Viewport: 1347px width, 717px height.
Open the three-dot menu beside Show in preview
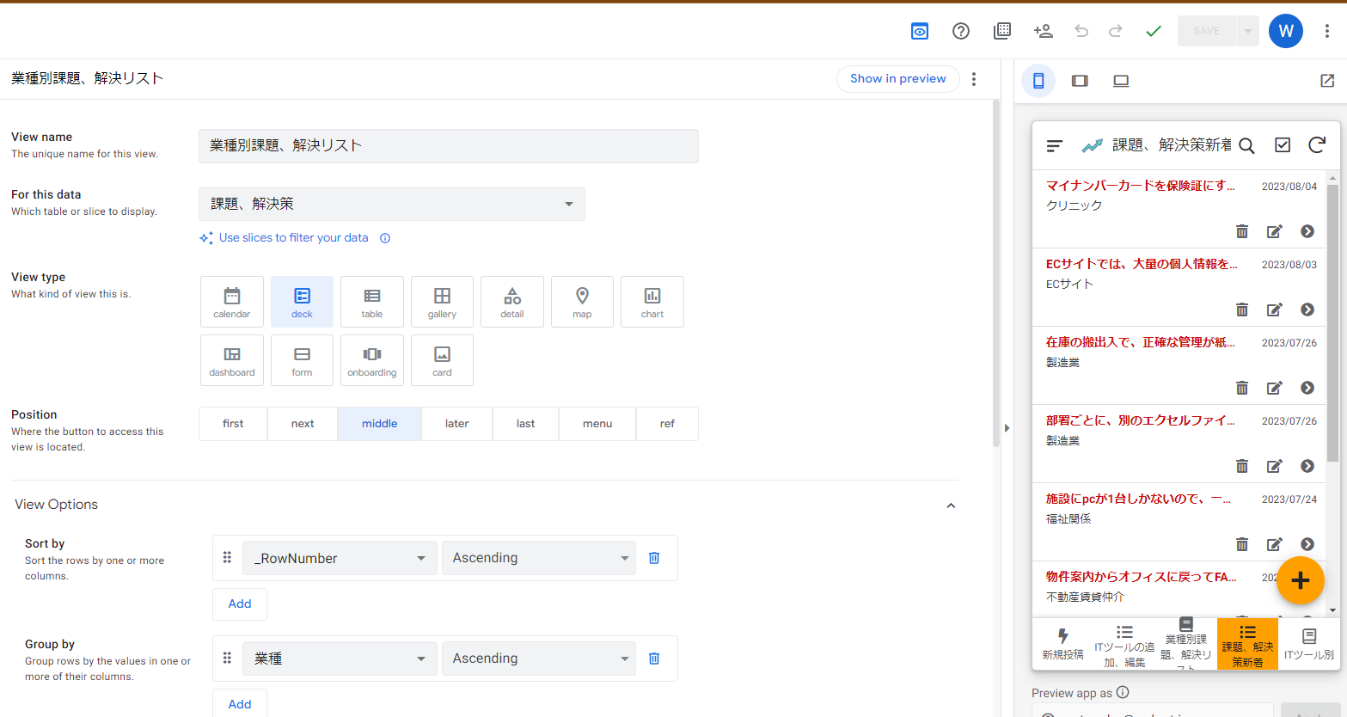point(974,78)
